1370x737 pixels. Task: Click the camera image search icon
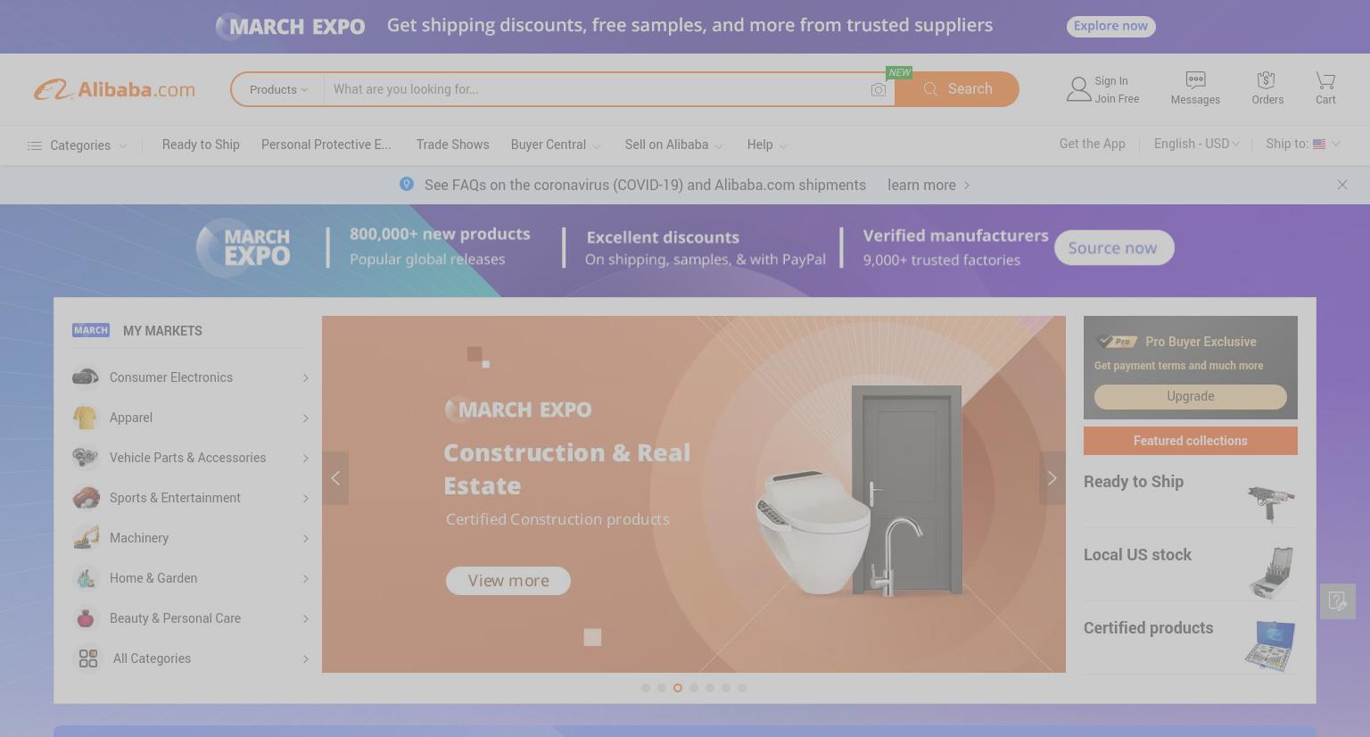[x=879, y=89]
